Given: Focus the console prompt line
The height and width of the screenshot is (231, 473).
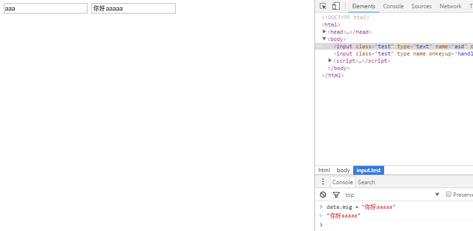Looking at the screenshot, I should click(x=394, y=225).
